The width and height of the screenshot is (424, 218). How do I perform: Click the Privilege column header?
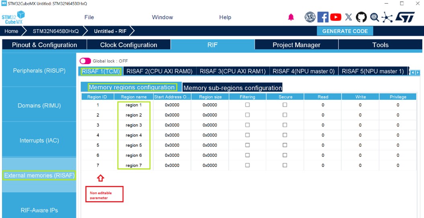(x=398, y=97)
